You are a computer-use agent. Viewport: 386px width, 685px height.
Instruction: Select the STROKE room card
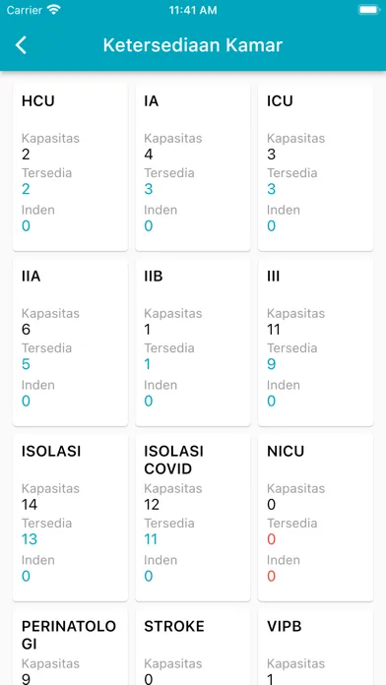click(193, 648)
